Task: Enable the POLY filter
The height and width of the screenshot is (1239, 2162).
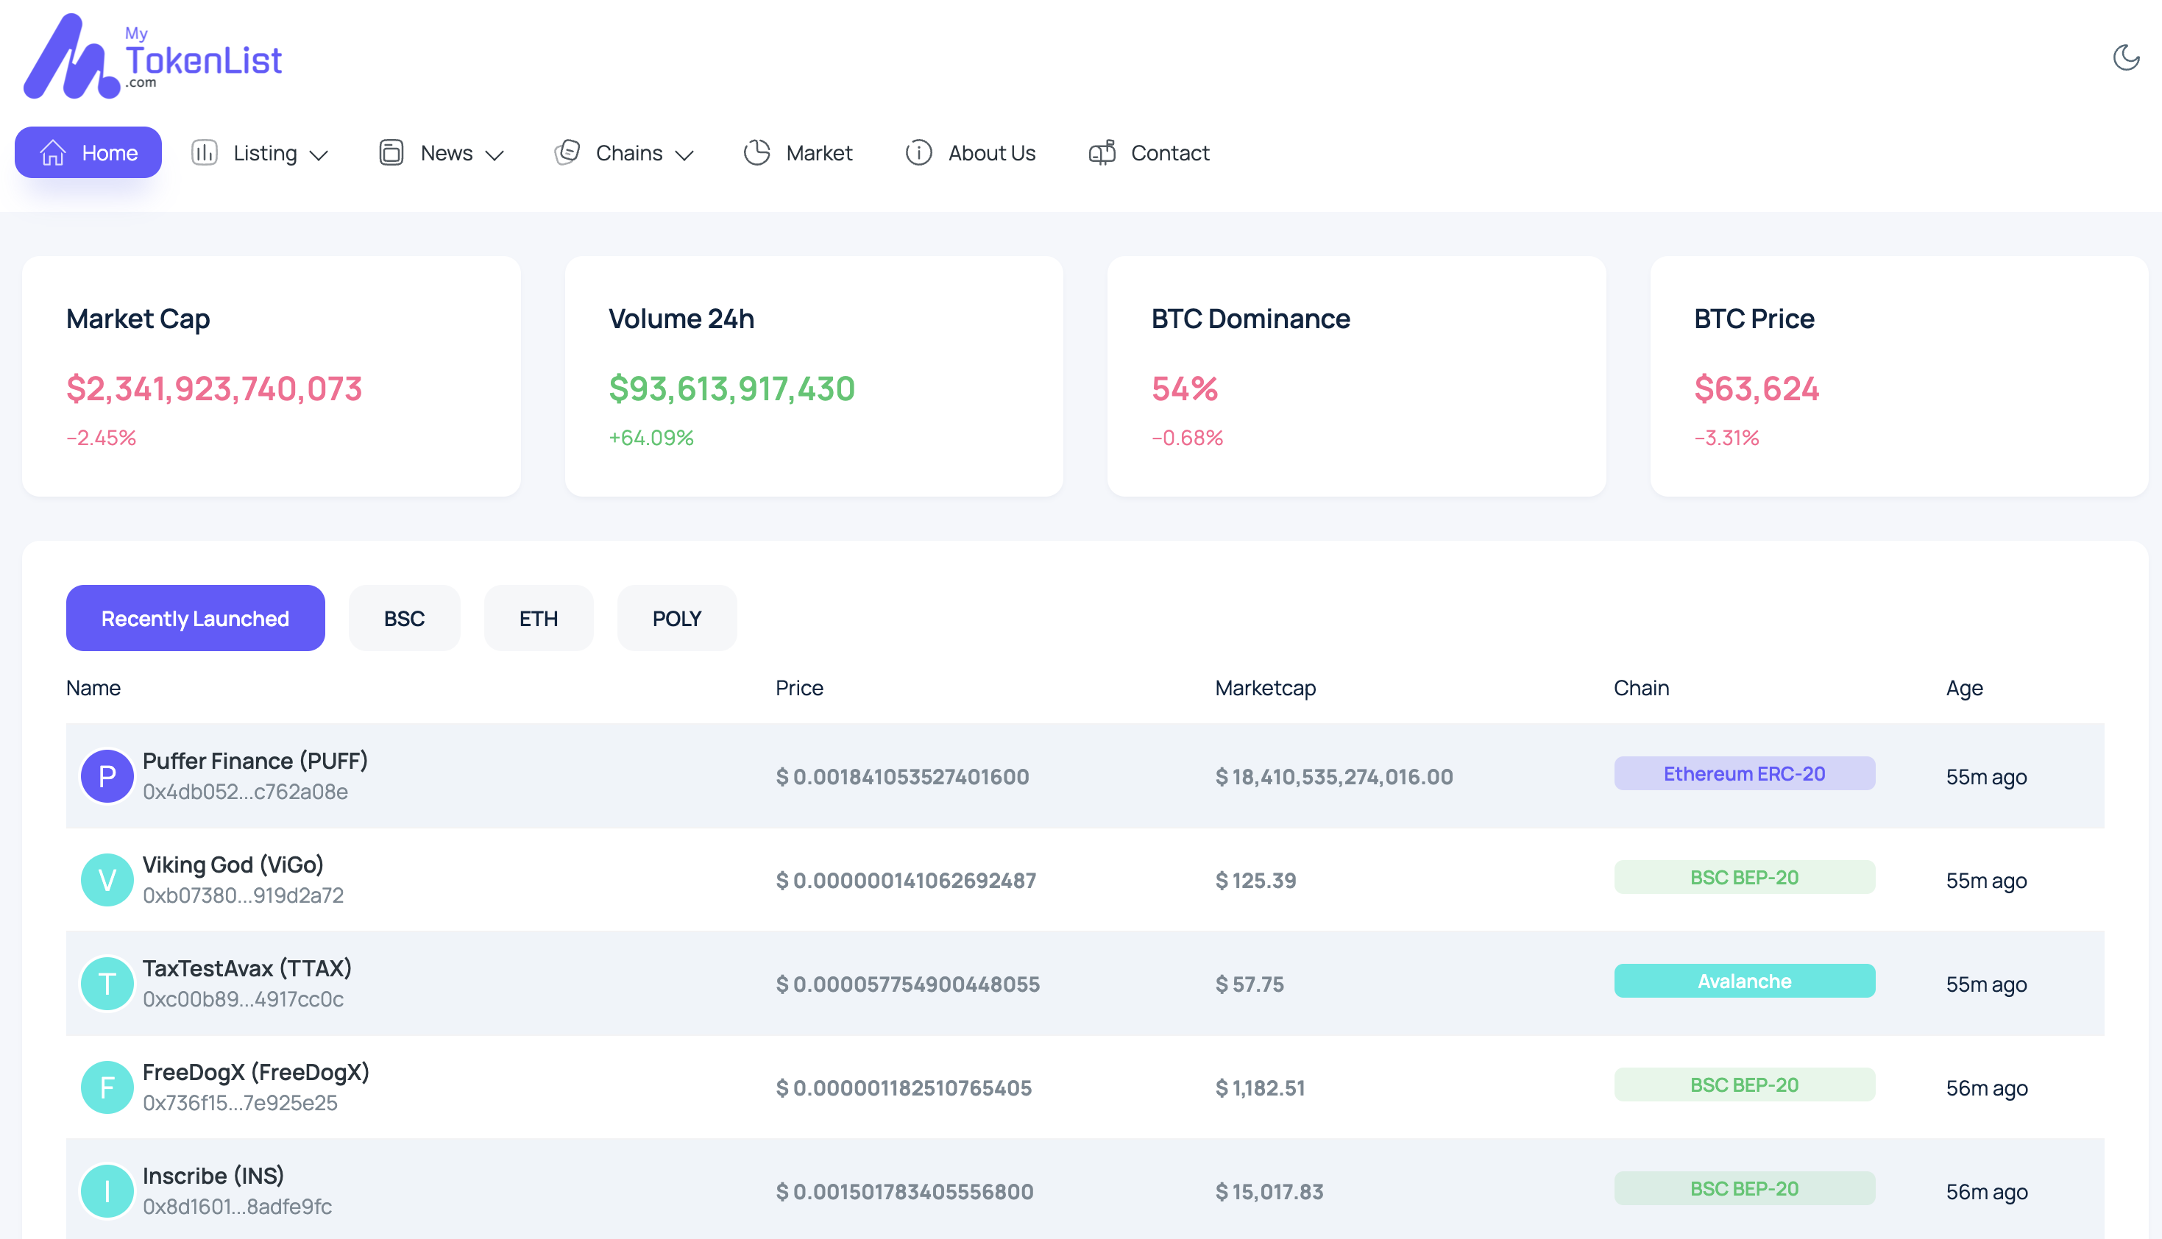Action: (x=676, y=618)
